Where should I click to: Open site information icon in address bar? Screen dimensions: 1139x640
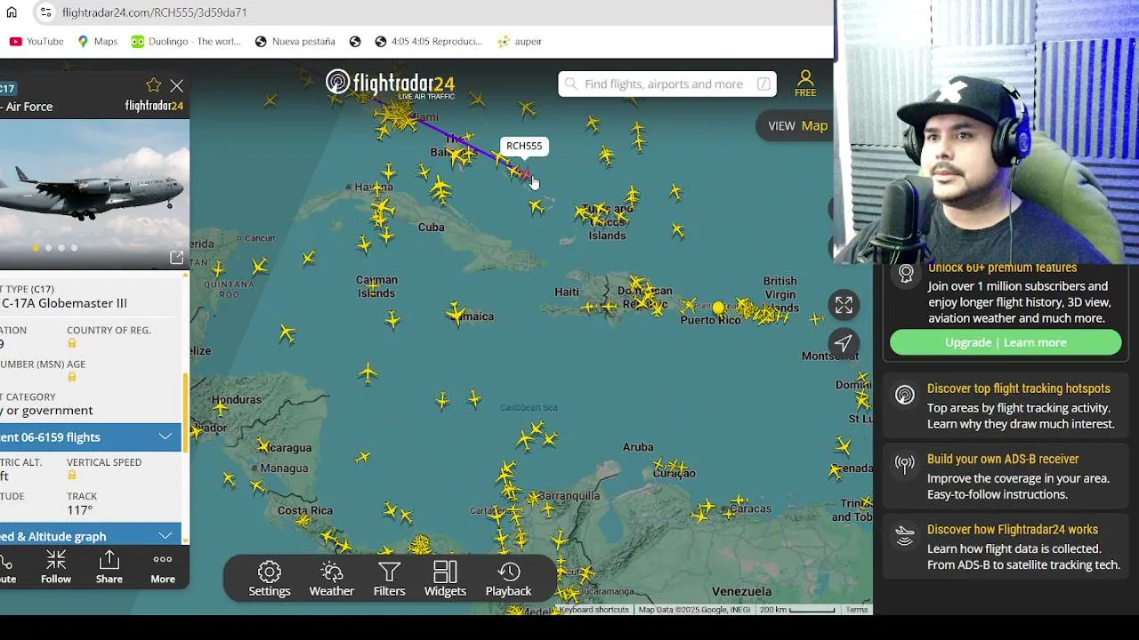tap(45, 12)
